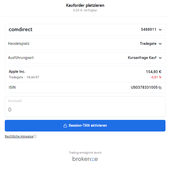This screenshot has height=170, width=170.
Task: Click the Session-TAN aktivieren button
Action: [85, 126]
